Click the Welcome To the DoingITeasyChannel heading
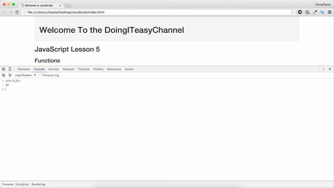 (x=112, y=30)
